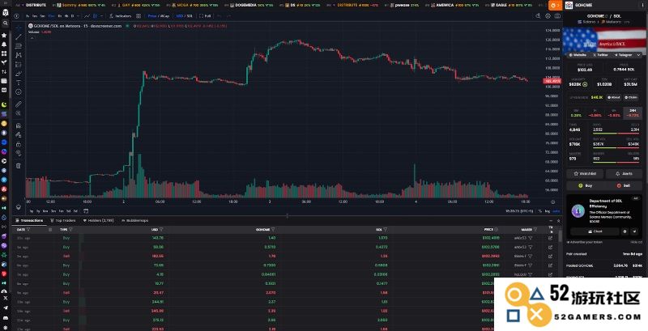The width and height of the screenshot is (648, 331).
Task: Select the ruler measure tool
Action: click(x=19, y=104)
